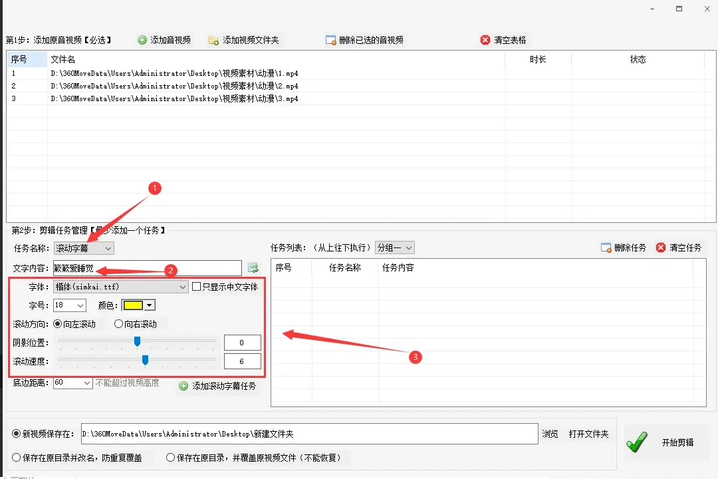The image size is (718, 479).
Task: Open the yellow 颜色 color picker
Action: (138, 305)
